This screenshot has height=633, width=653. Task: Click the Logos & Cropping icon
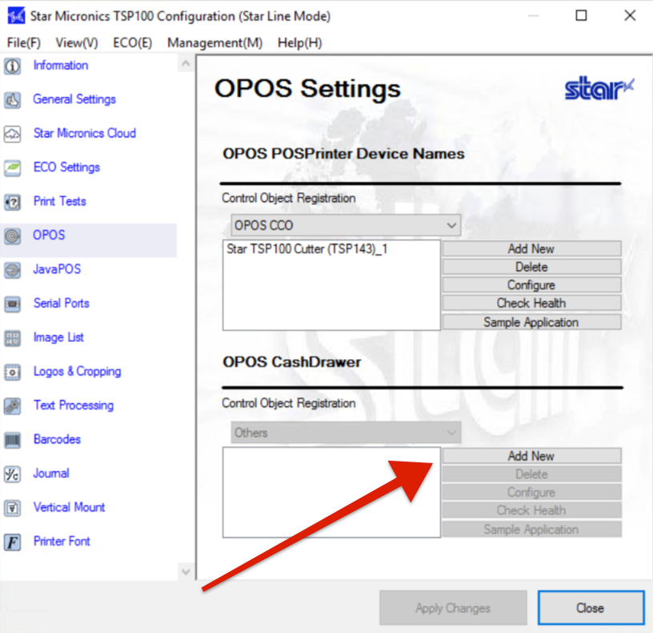point(13,372)
